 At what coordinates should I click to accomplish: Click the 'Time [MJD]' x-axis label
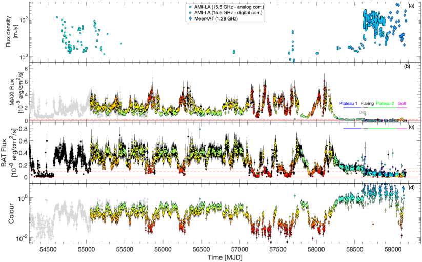point(225,257)
